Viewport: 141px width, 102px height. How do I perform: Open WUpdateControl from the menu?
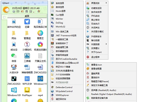tap(67, 91)
